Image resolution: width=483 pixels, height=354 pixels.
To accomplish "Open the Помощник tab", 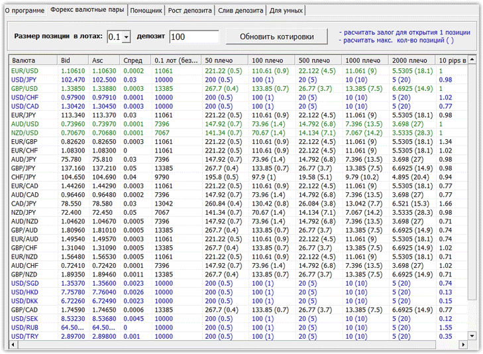I will [x=148, y=11].
